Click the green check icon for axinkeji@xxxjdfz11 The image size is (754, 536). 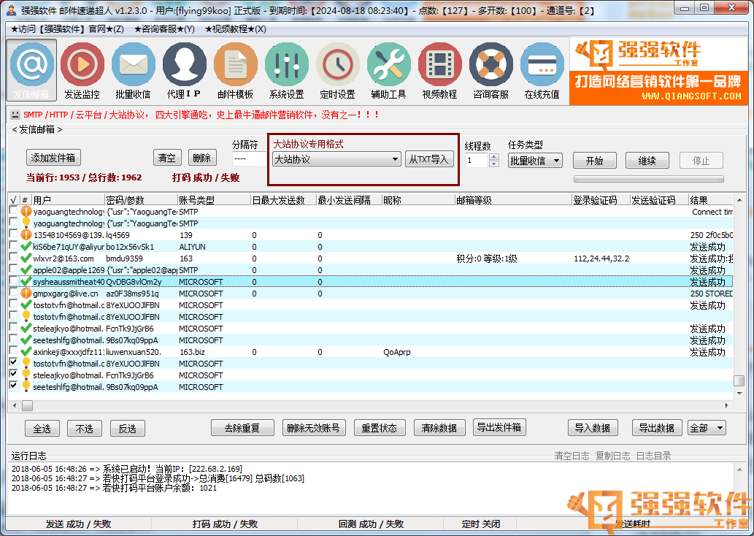[x=26, y=352]
